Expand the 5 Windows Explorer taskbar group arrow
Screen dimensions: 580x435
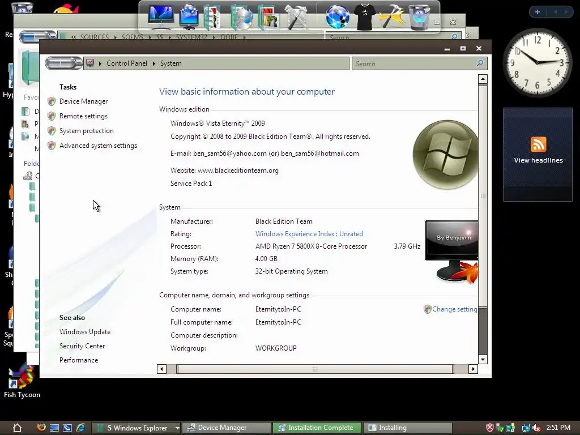[x=177, y=428]
